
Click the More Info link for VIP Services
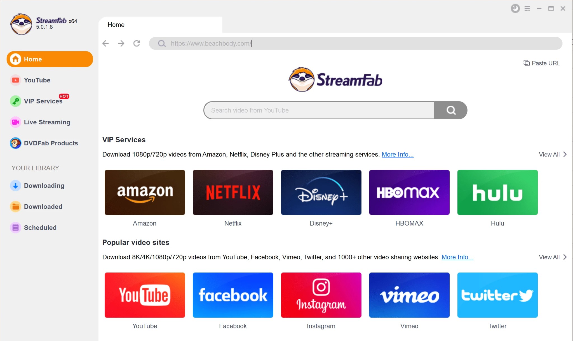(x=397, y=154)
